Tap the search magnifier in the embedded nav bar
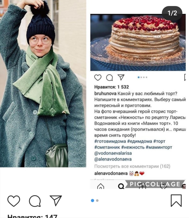Viewport: 189px width, 218px height. tap(121, 186)
